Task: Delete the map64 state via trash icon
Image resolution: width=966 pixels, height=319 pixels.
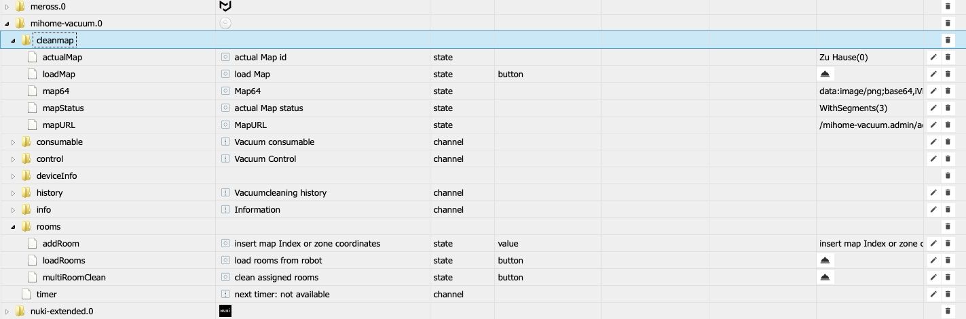Action: pos(948,91)
